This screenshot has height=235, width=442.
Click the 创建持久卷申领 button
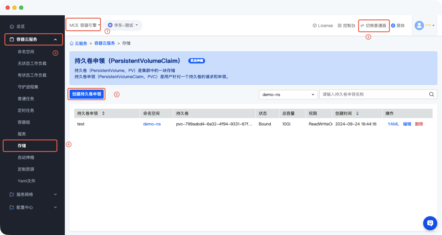(87, 94)
